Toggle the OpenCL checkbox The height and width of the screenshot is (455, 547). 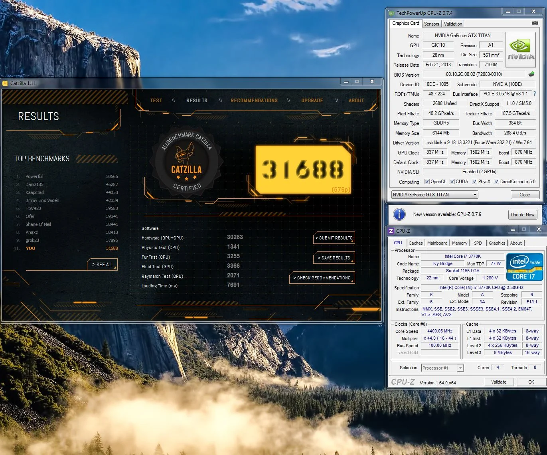[x=427, y=182]
